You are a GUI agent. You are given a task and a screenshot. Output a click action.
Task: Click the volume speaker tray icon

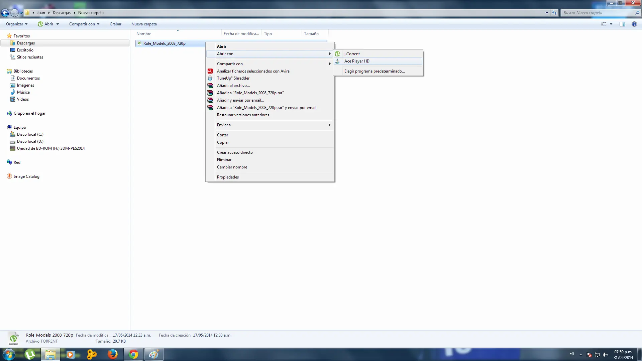pyautogui.click(x=605, y=355)
